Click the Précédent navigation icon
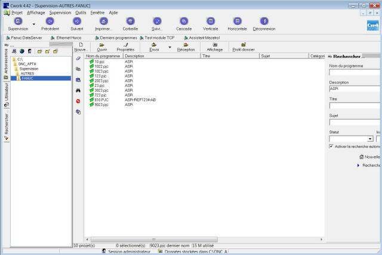The image size is (382, 255). pyautogui.click(x=50, y=21)
